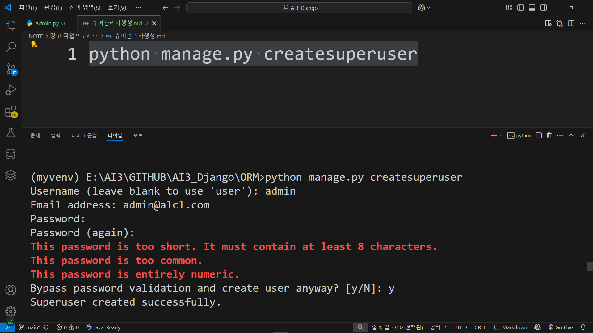Synchronize changes with the sync icon
The width and height of the screenshot is (593, 333).
tap(46, 327)
